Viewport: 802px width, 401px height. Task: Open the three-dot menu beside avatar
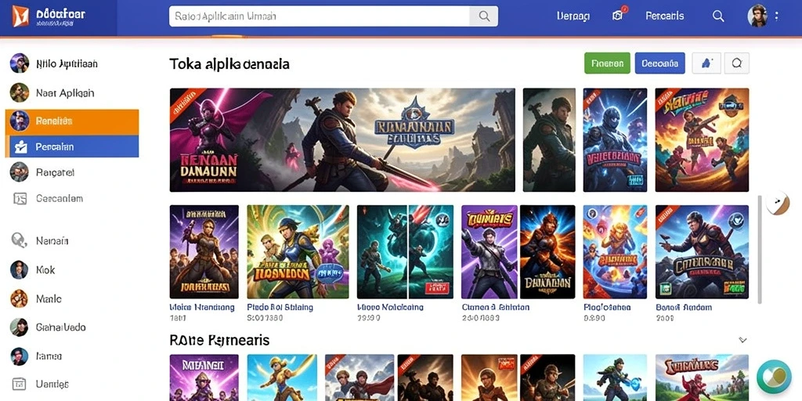click(777, 16)
